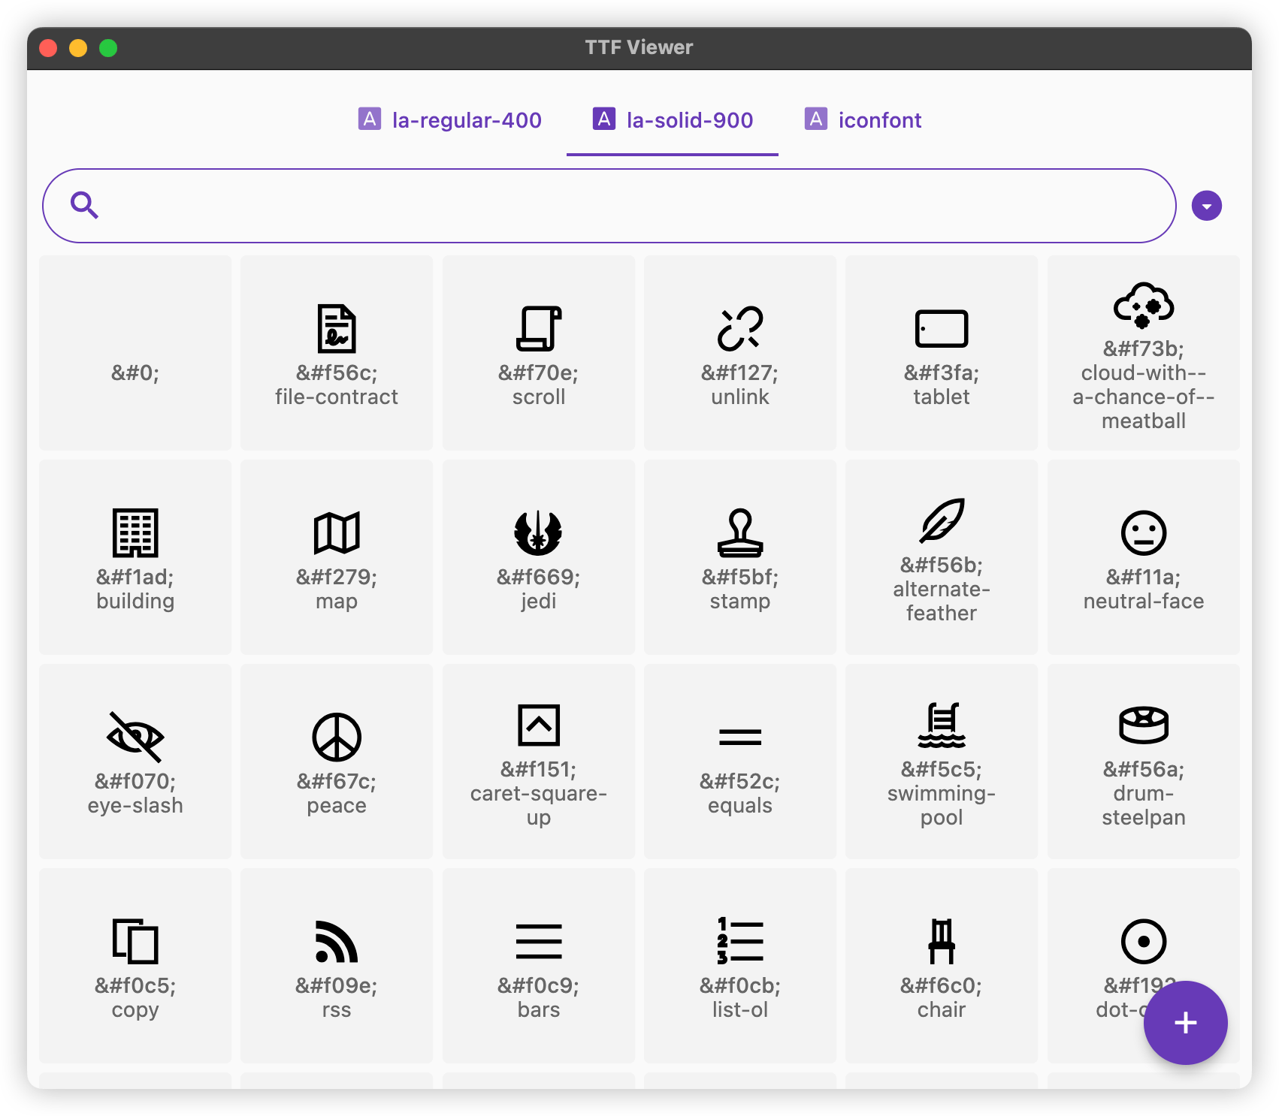Viewport: 1279px width, 1116px height.
Task: Click the "&#f1ad;" code text
Action: click(135, 578)
